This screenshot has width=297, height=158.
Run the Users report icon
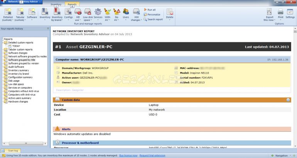point(126,12)
